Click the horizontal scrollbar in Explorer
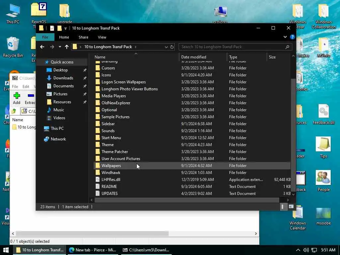Image resolution: width=340 pixels, height=255 pixels. tap(187, 200)
